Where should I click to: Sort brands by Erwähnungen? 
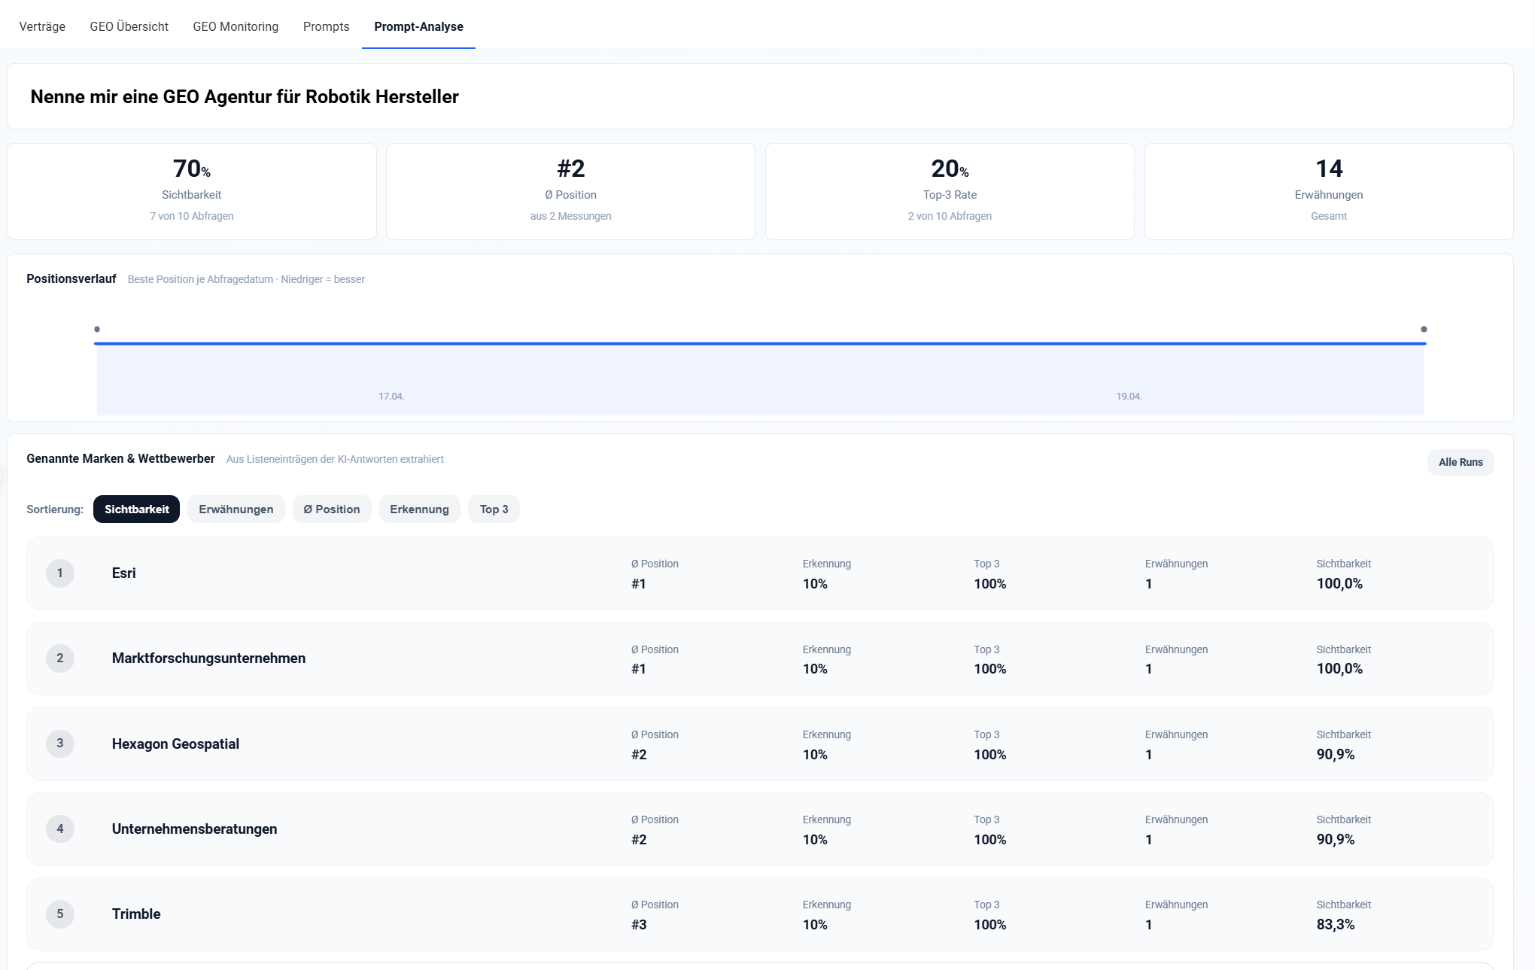tap(236, 509)
